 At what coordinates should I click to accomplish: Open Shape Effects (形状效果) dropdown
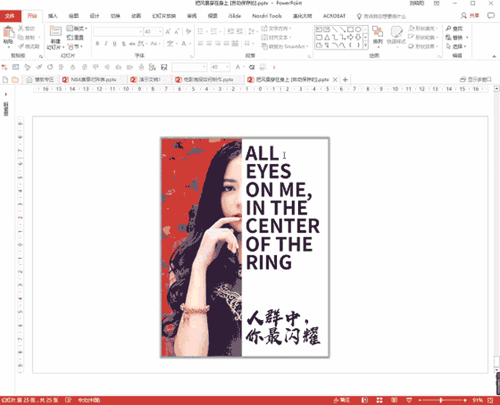[x=423, y=46]
